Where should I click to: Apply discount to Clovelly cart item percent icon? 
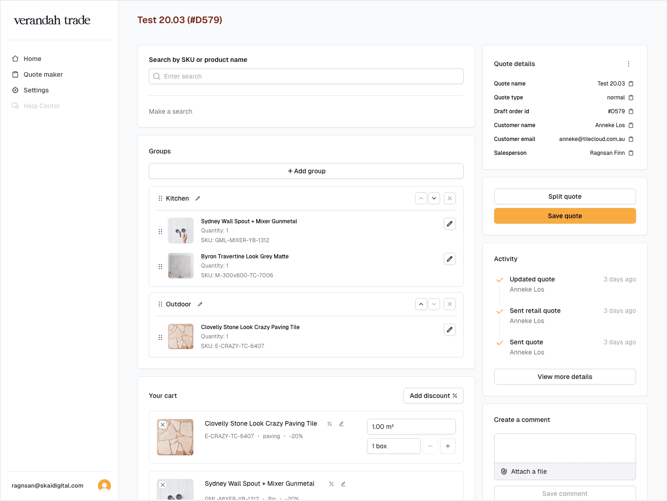pos(330,424)
